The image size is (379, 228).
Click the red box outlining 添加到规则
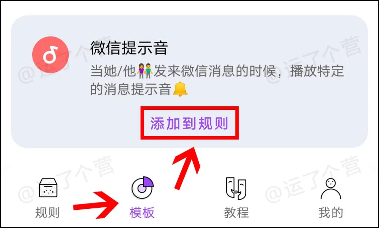point(190,123)
